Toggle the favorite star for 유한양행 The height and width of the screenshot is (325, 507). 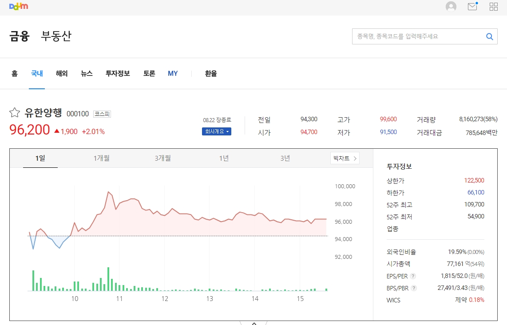click(x=15, y=112)
